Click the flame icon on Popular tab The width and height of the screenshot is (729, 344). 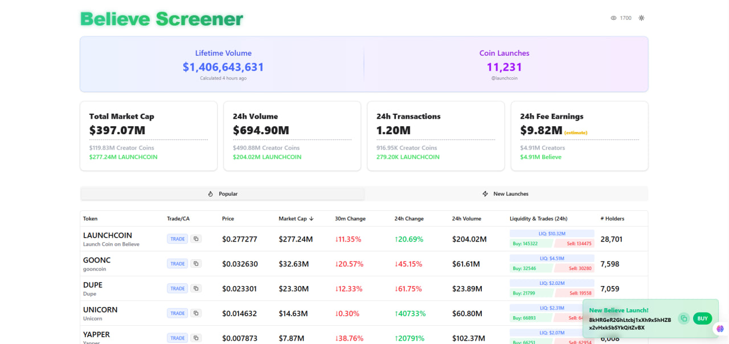coord(210,194)
